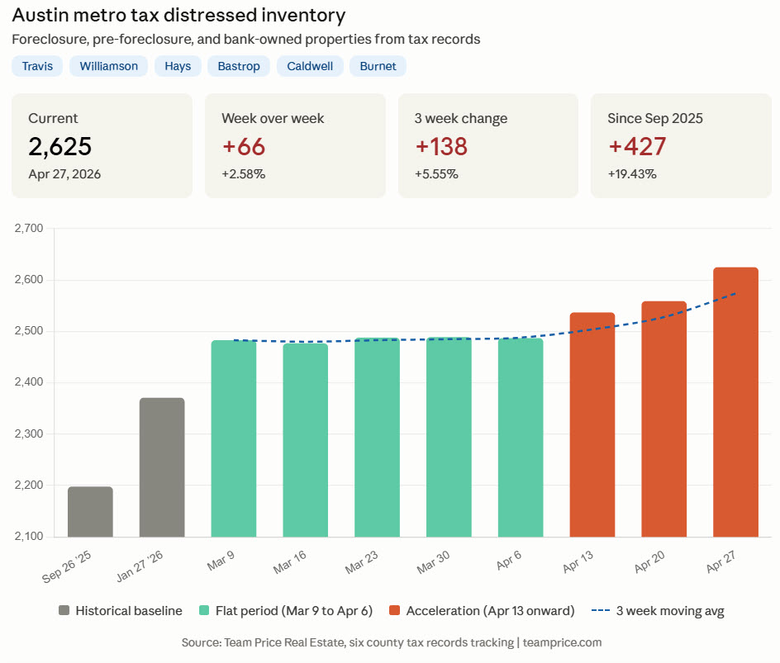Click the Caldwell county chip
780x663 pixels.
[x=310, y=66]
